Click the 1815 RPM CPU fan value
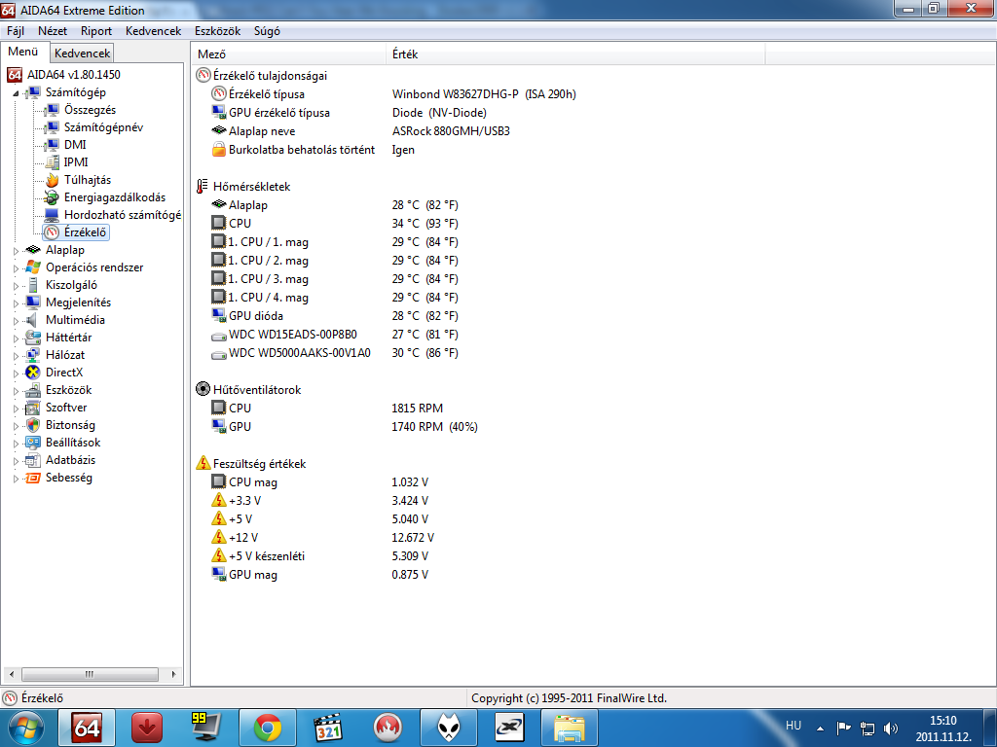 417,408
